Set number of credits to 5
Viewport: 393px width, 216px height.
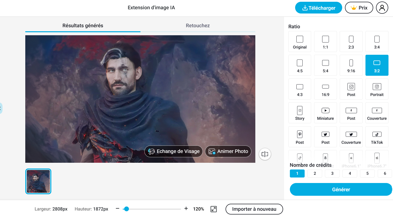pos(367,173)
